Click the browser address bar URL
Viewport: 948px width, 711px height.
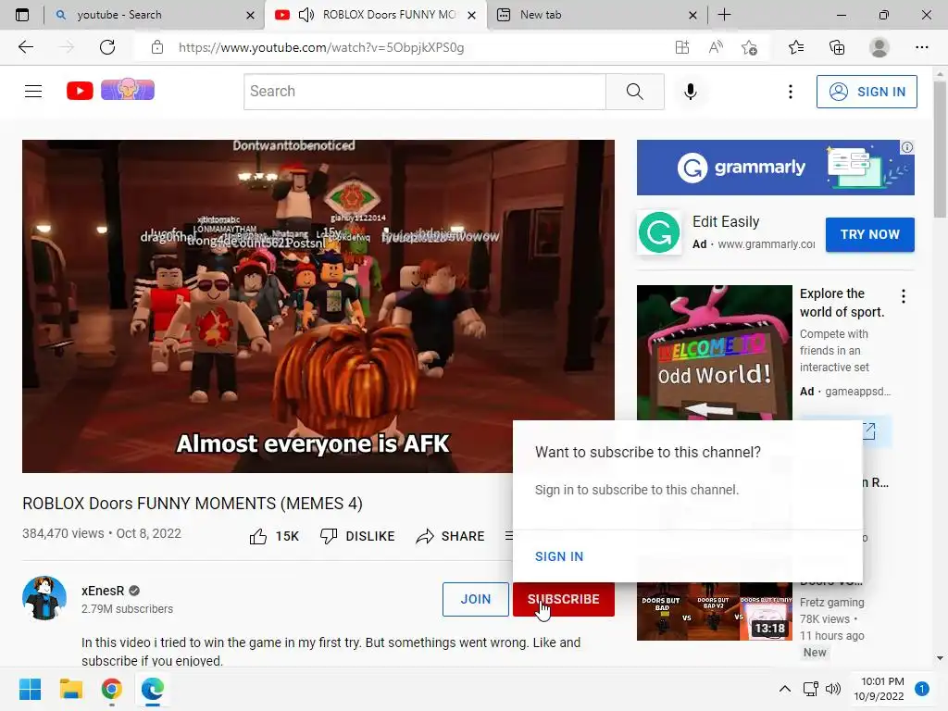[321, 47]
